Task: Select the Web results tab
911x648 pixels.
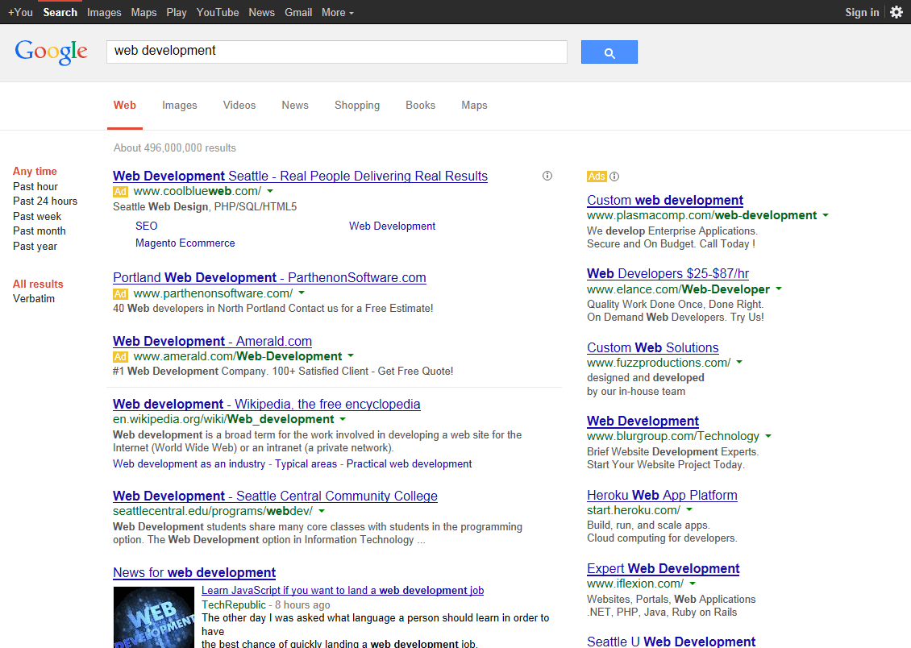Action: (125, 105)
